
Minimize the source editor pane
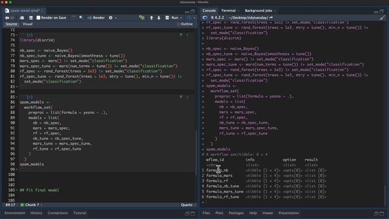coord(187,12)
